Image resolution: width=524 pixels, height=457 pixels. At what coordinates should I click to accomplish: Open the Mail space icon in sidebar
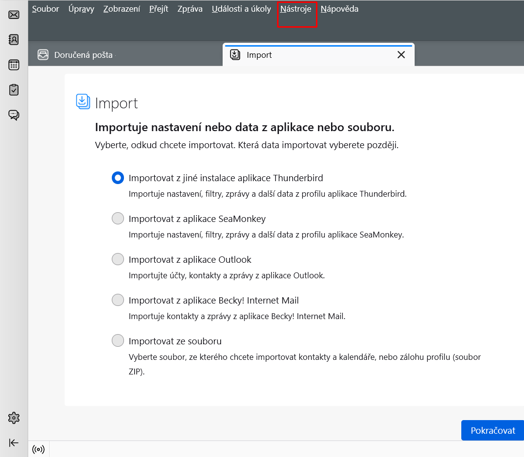14,15
